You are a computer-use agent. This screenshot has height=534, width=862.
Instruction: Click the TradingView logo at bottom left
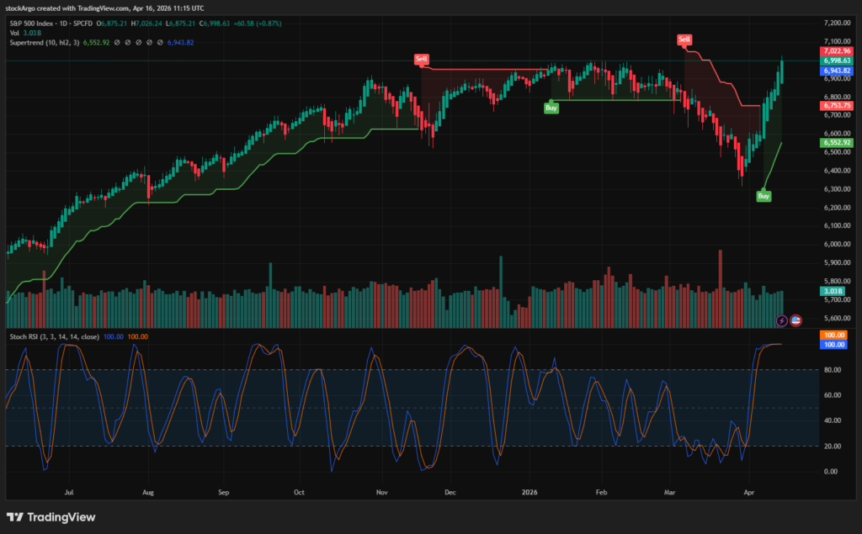click(51, 517)
